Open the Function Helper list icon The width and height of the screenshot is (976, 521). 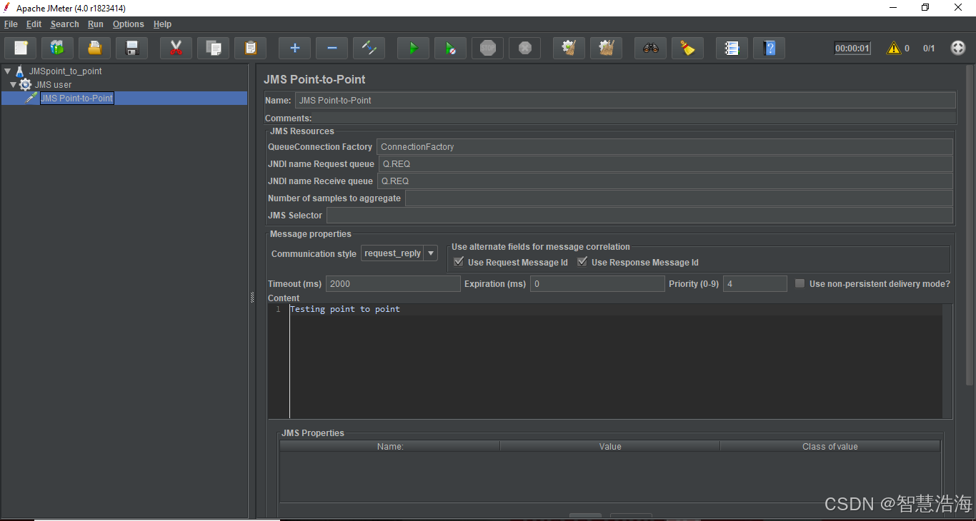(x=732, y=48)
